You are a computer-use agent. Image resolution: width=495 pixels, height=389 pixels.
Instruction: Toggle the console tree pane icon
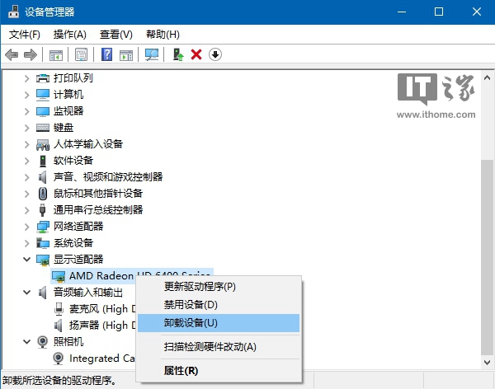pyautogui.click(x=56, y=55)
